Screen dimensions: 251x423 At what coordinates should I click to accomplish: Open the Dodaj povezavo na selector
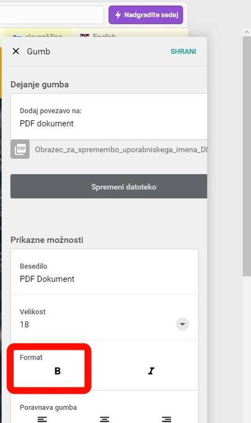(x=109, y=117)
